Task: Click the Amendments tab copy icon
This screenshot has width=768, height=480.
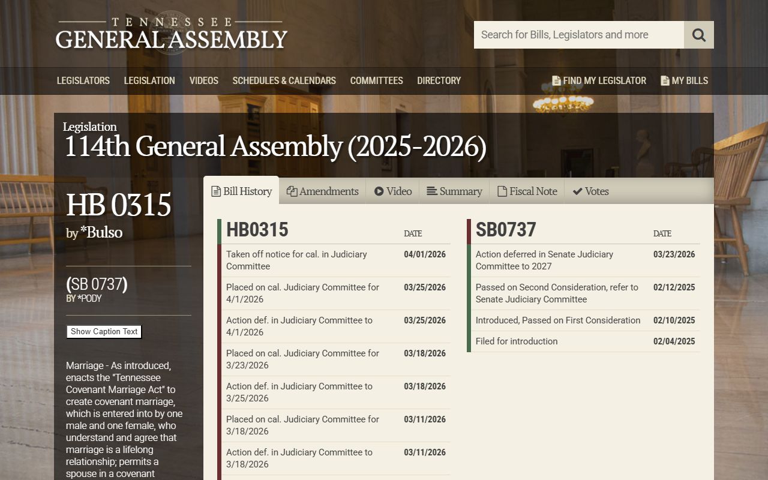Action: pyautogui.click(x=292, y=191)
